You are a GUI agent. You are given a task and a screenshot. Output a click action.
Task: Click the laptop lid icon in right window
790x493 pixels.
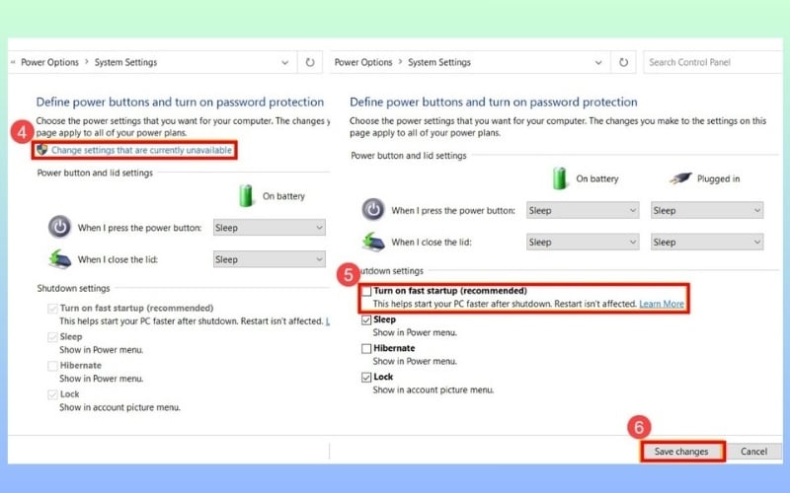coord(372,242)
